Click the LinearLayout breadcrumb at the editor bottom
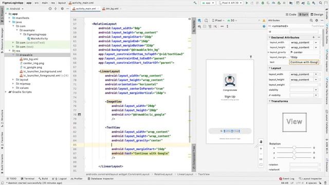Image resolution: width=329 pixels, height=185 pixels. coord(185,174)
